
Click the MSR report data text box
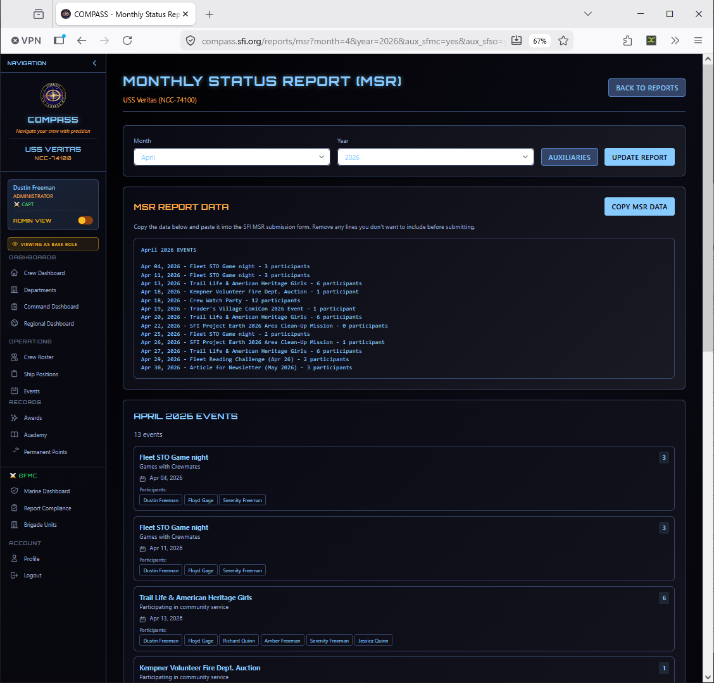coord(404,308)
